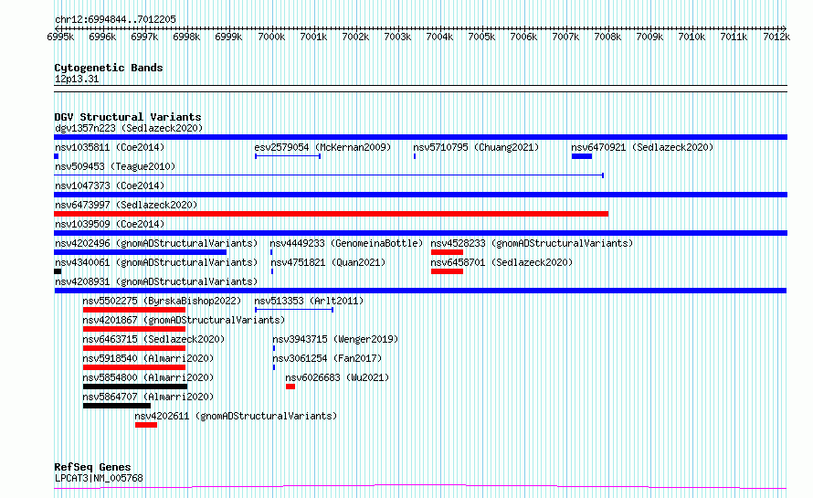The width and height of the screenshot is (813, 498).
Task: Click the 7012k ruler tick label
Action: [x=776, y=37]
